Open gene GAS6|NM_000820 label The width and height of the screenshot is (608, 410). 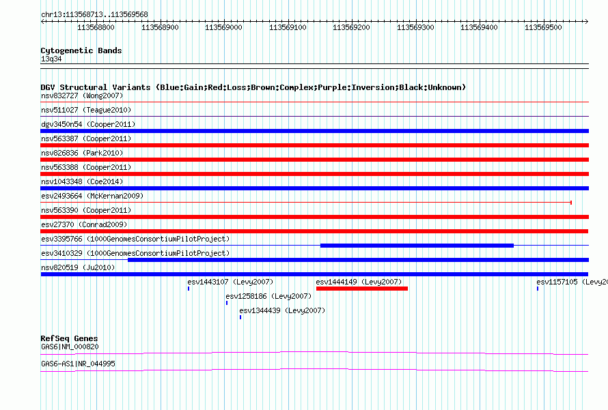(x=70, y=347)
